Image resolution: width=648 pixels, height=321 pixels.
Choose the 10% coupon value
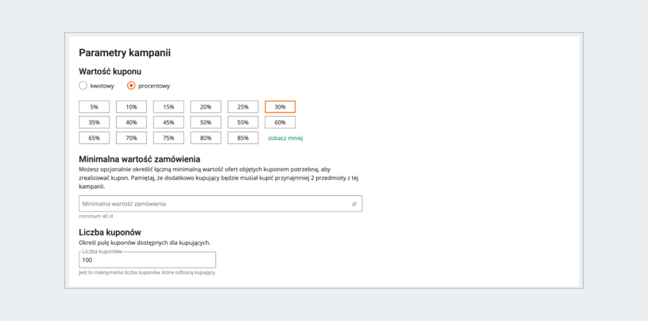pos(131,107)
